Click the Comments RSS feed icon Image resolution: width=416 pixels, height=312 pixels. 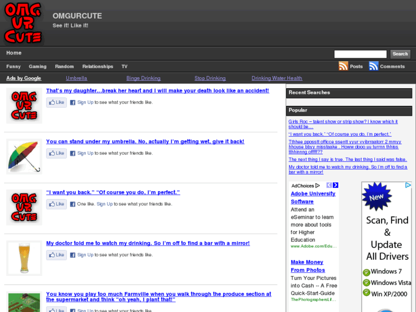point(374,66)
